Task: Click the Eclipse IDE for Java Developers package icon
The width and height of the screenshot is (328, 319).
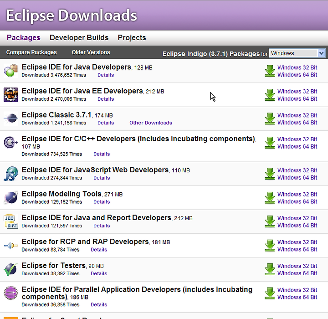Action: coord(10,71)
